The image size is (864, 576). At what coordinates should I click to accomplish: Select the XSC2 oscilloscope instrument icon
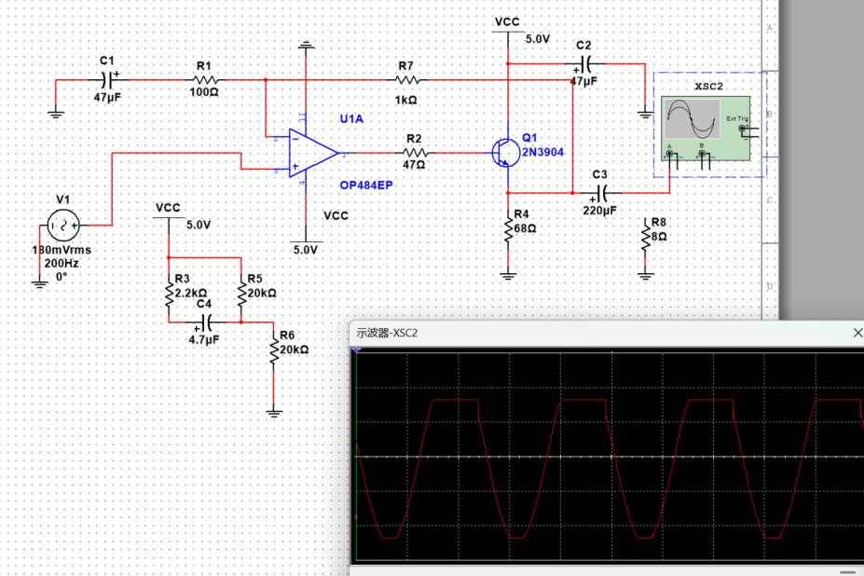point(706,130)
